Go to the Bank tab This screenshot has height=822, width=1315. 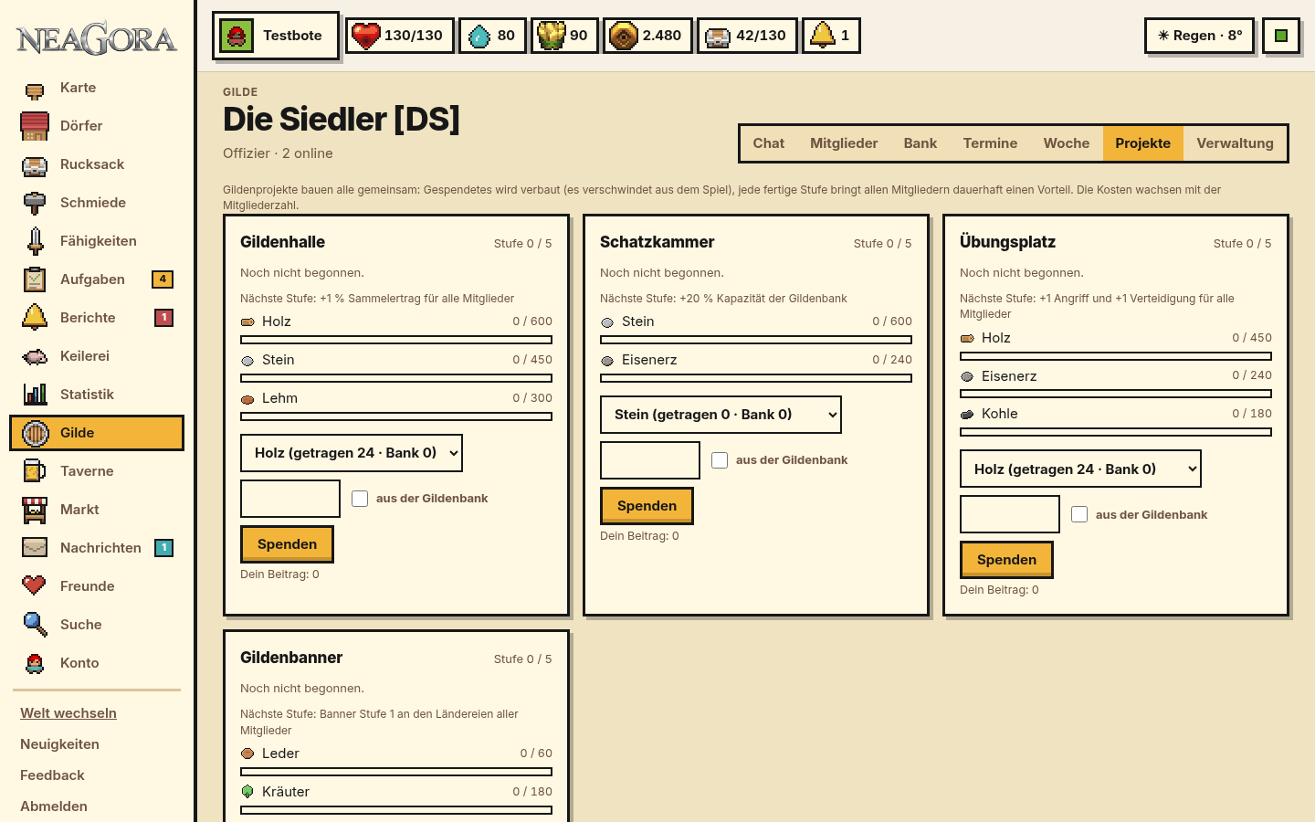point(920,143)
